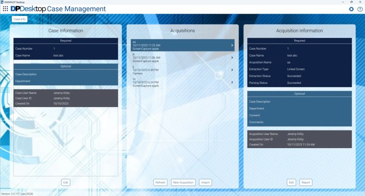
Task: Click Extraction Status Succeeded value
Action: pyautogui.click(x=294, y=76)
